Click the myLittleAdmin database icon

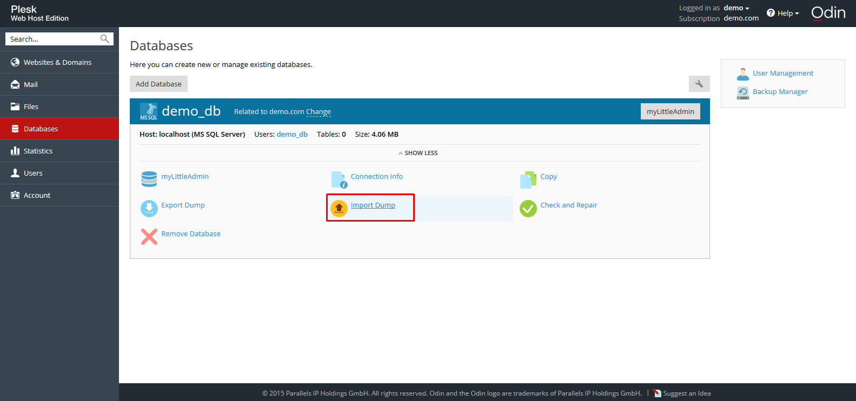pyautogui.click(x=149, y=179)
